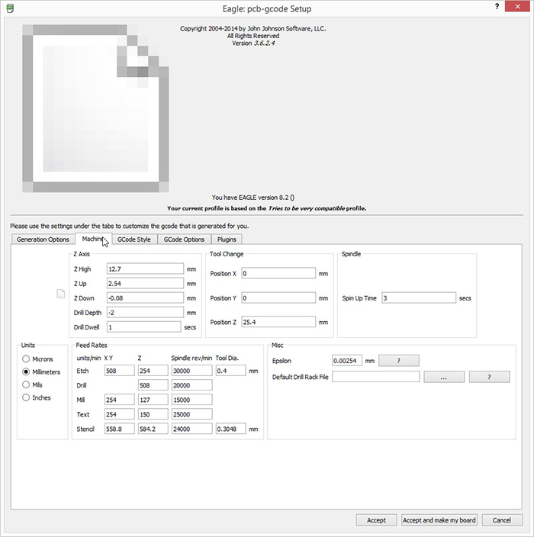Click the Epsilon value field
Viewport: 534px width, 537px height.
(347, 361)
